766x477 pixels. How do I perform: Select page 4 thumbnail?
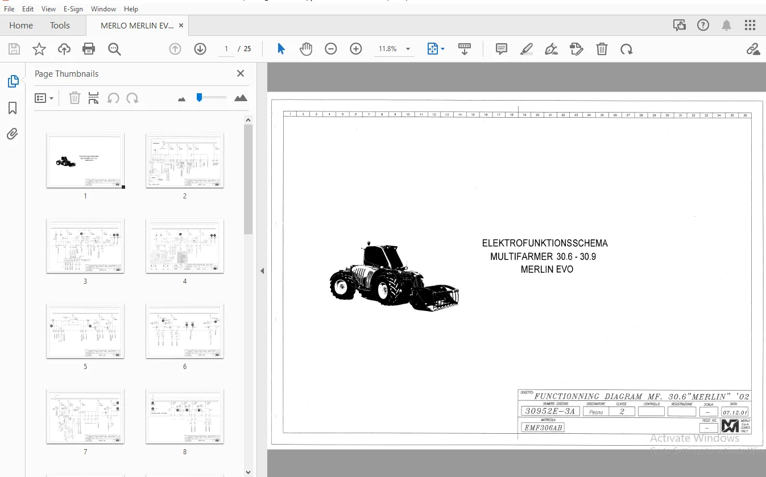(185, 246)
